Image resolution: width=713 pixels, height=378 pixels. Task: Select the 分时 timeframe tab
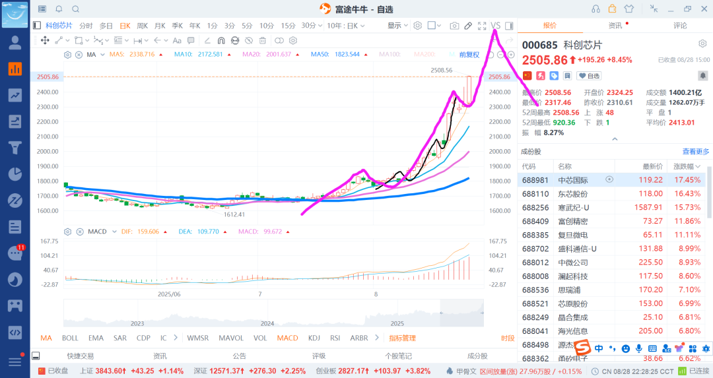click(86, 26)
